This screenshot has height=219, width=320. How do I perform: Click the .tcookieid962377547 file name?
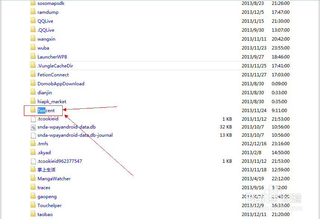coord(60,161)
